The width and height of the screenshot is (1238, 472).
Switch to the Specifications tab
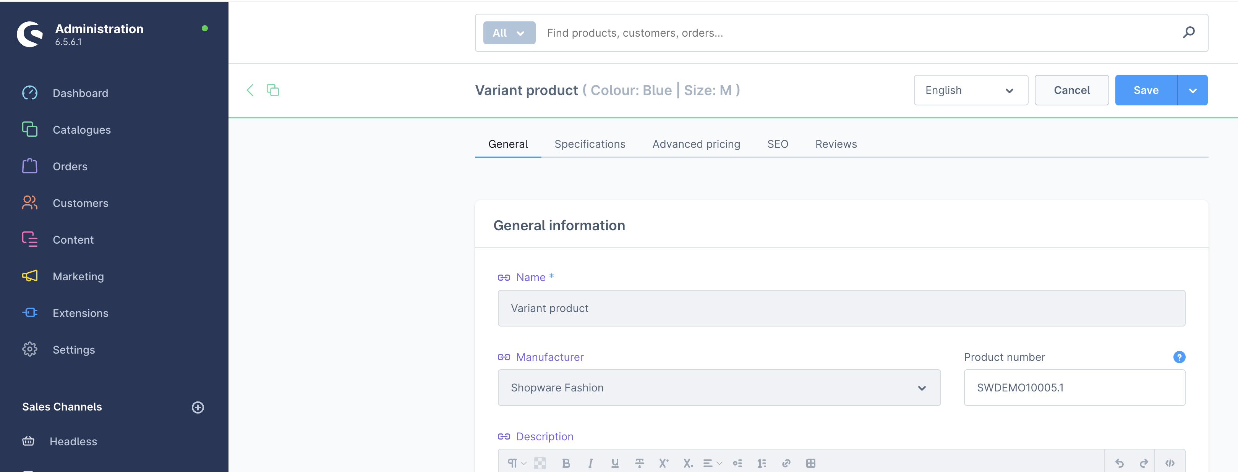point(590,144)
